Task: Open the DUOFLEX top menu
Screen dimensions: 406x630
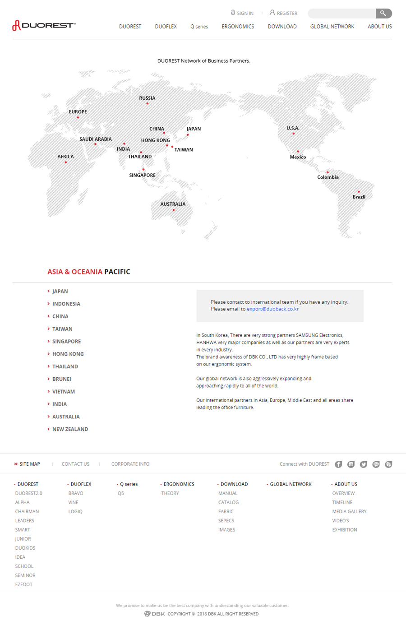Action: (166, 27)
